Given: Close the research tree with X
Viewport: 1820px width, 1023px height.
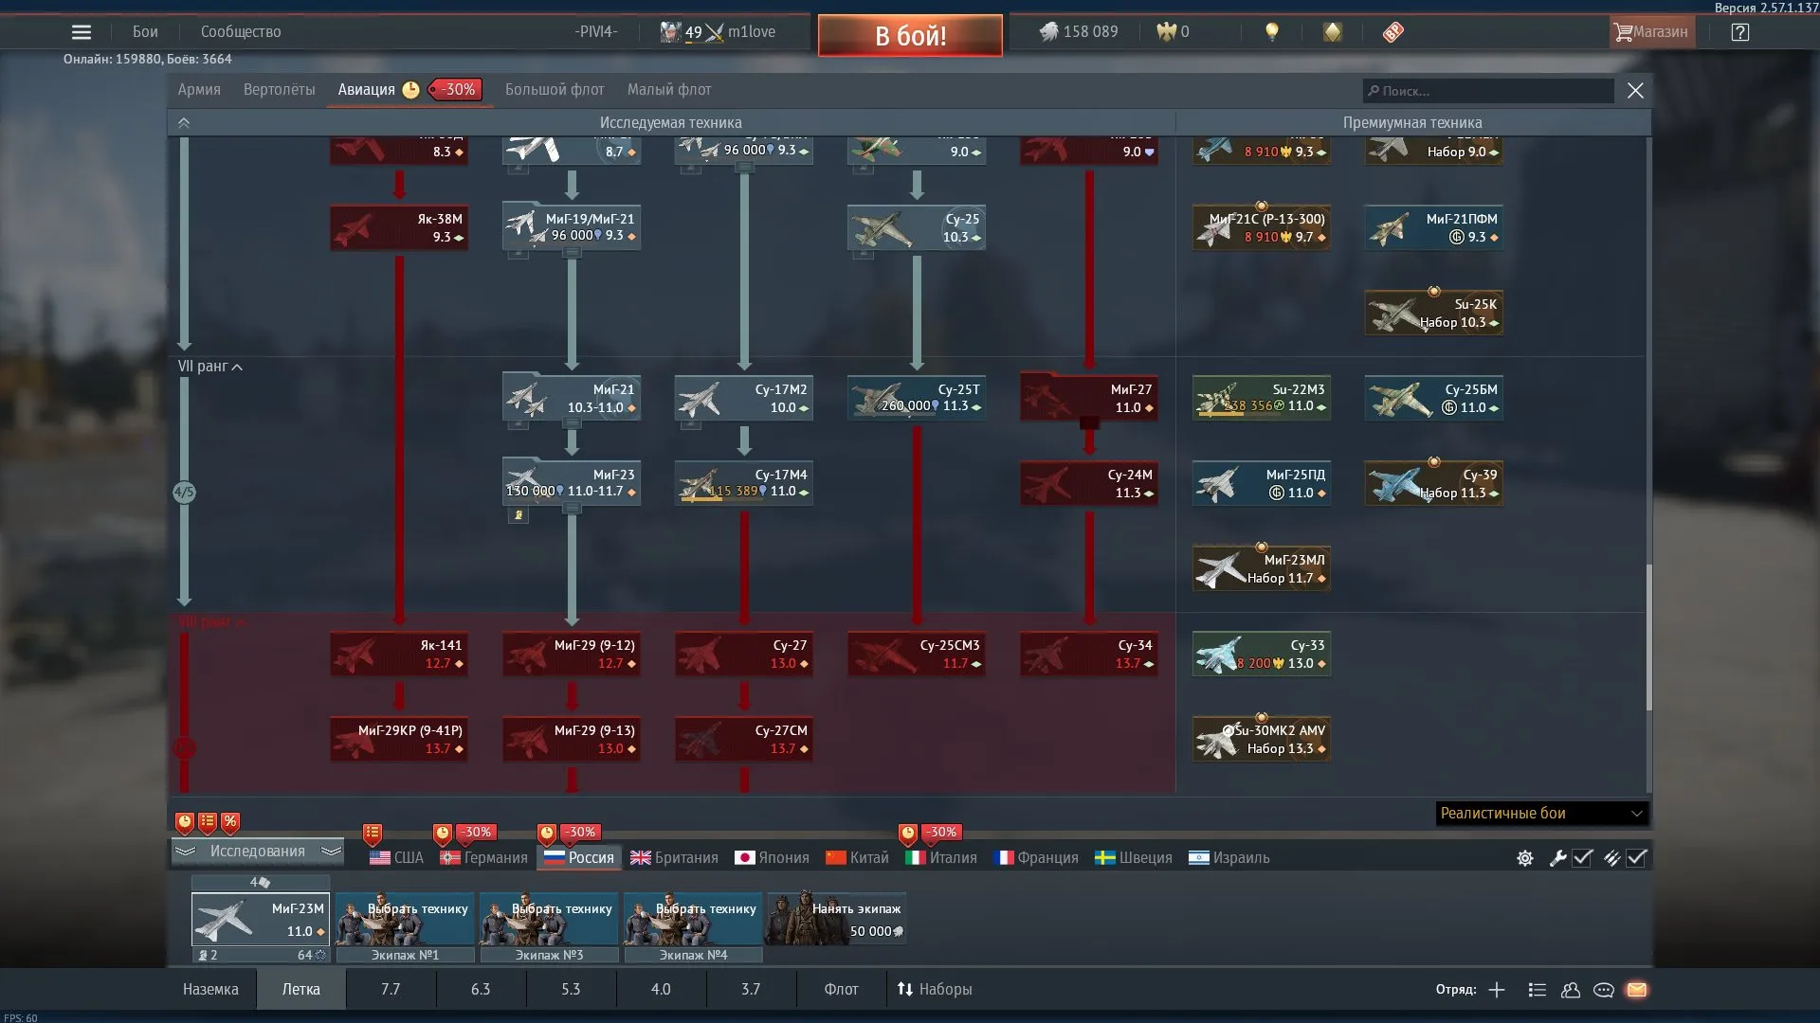Looking at the screenshot, I should point(1635,91).
